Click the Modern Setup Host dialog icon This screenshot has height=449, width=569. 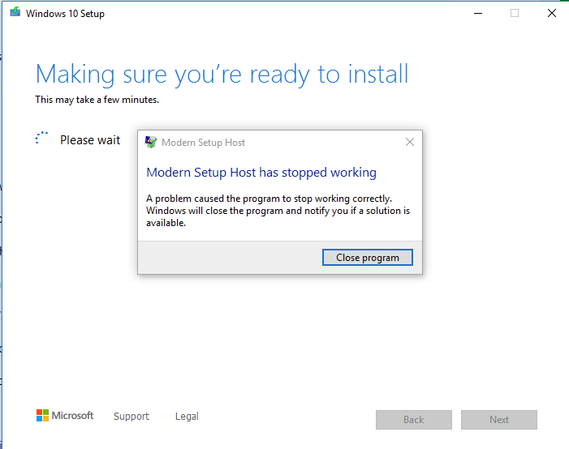151,142
